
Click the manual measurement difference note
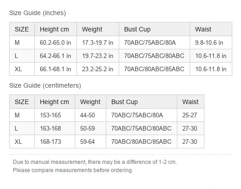[95, 162]
